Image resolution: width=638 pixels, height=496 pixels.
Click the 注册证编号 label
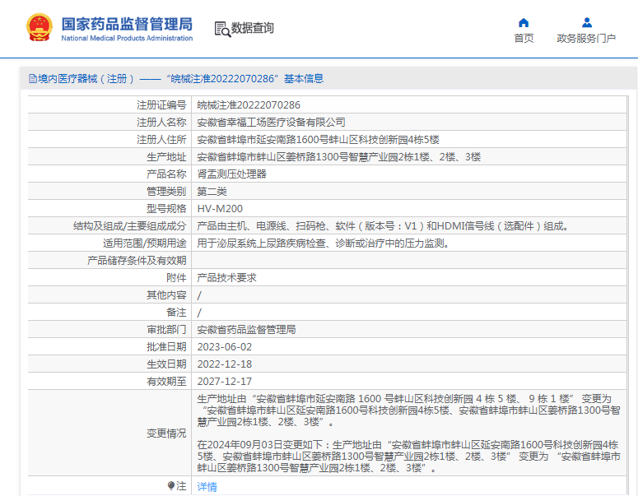pyautogui.click(x=161, y=105)
